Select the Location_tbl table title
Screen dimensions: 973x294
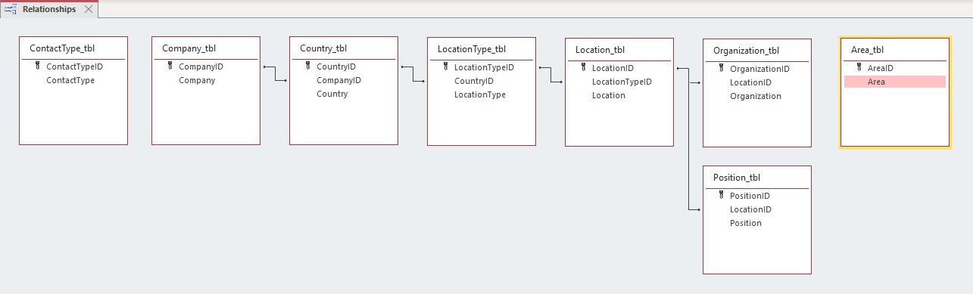coord(600,50)
